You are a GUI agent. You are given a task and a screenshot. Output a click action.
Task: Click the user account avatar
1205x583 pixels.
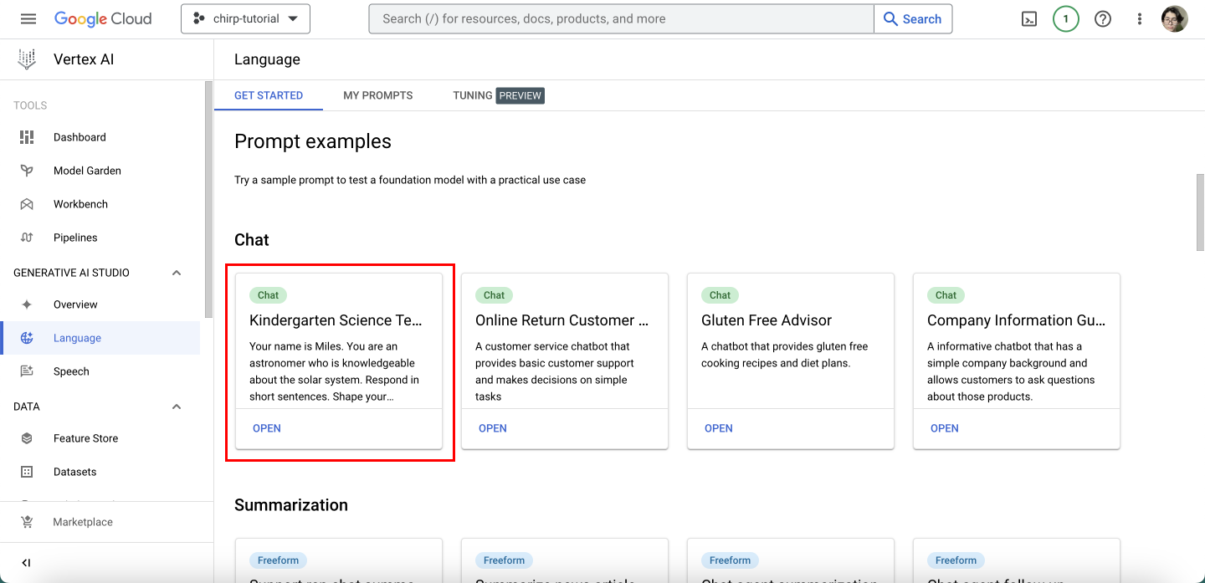[1174, 19]
